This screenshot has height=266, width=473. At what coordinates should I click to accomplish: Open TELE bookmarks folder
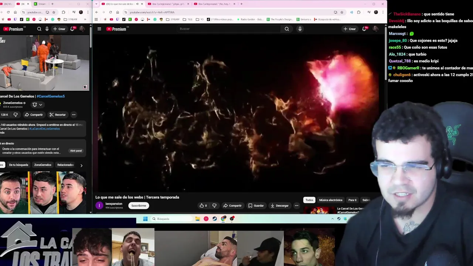click(x=188, y=19)
